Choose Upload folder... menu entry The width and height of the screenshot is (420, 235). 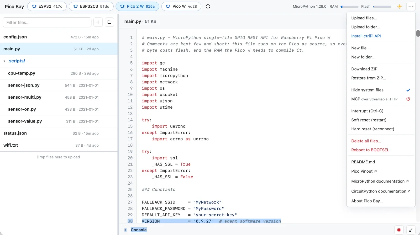pyautogui.click(x=381, y=27)
